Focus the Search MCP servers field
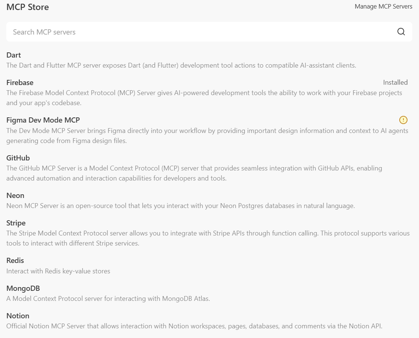Image resolution: width=419 pixels, height=338 pixels. pyautogui.click(x=209, y=32)
